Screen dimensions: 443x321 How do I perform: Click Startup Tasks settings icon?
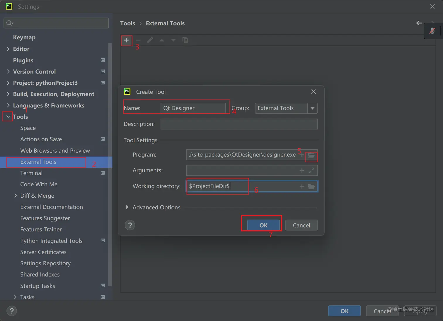pos(103,286)
